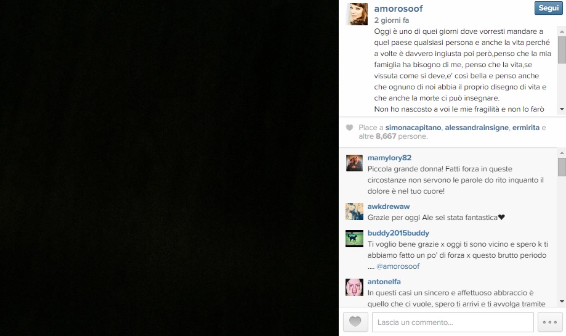
Task: Click the comments scrollbar up arrow
Action: click(x=562, y=153)
